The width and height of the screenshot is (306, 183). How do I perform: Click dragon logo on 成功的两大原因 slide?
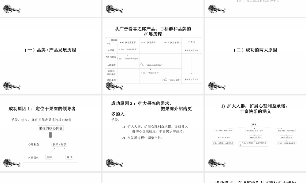click(x=217, y=86)
